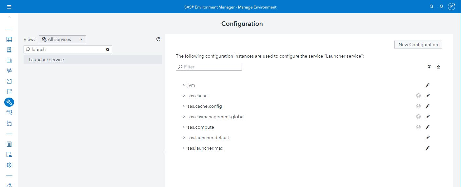Open the Configuration wrench page in sidebar

click(9, 102)
